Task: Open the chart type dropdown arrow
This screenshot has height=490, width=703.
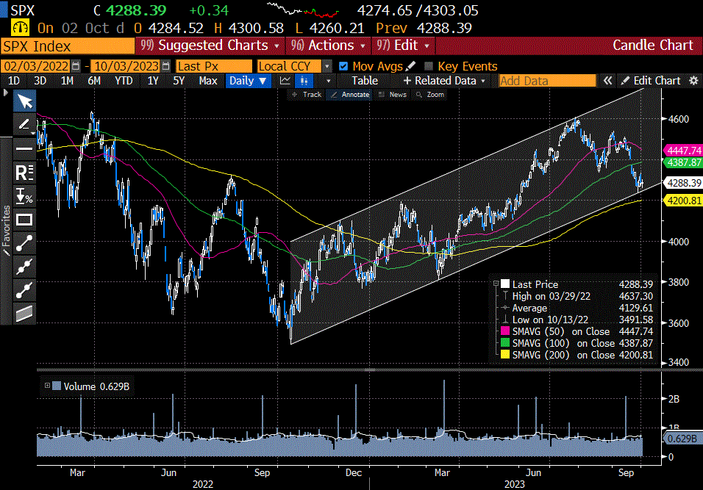Action: tap(329, 81)
